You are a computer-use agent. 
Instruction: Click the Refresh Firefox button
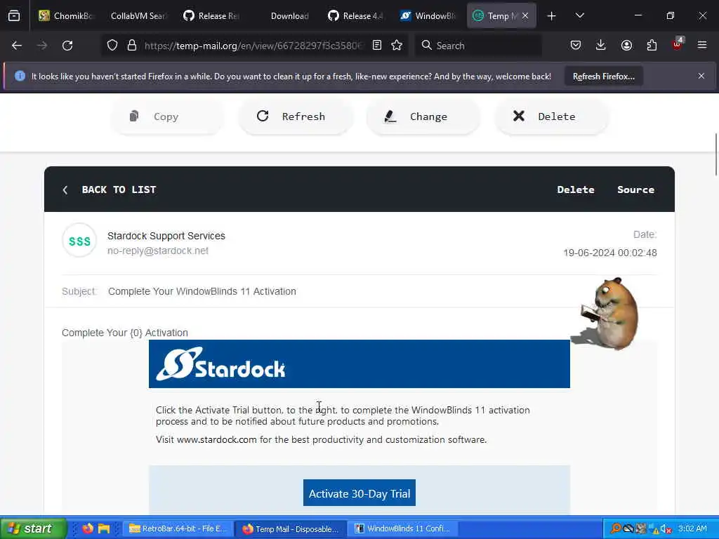tap(603, 76)
